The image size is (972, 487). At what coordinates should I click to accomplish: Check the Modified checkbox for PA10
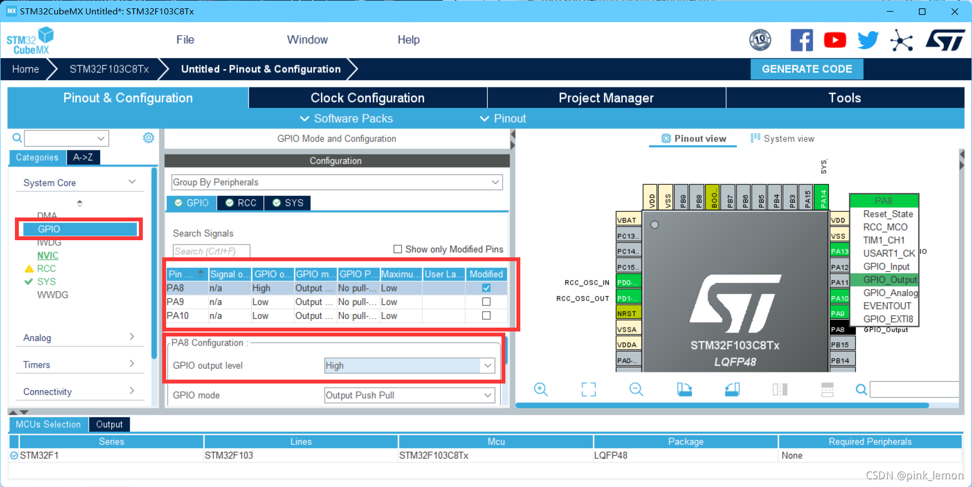(486, 315)
